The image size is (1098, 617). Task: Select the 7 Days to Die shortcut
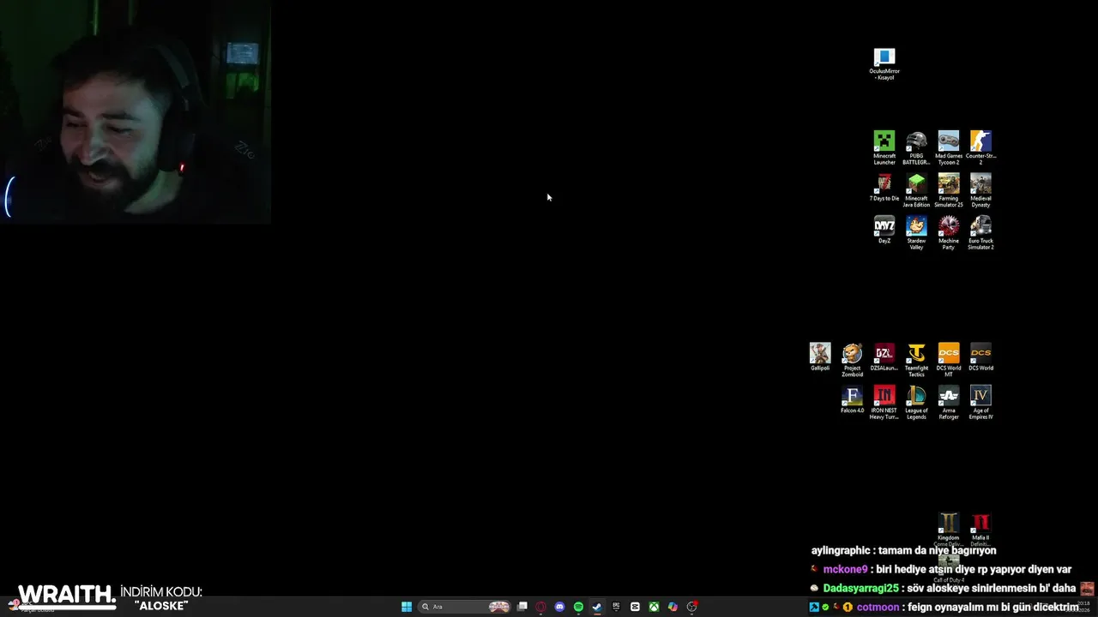pyautogui.click(x=884, y=188)
